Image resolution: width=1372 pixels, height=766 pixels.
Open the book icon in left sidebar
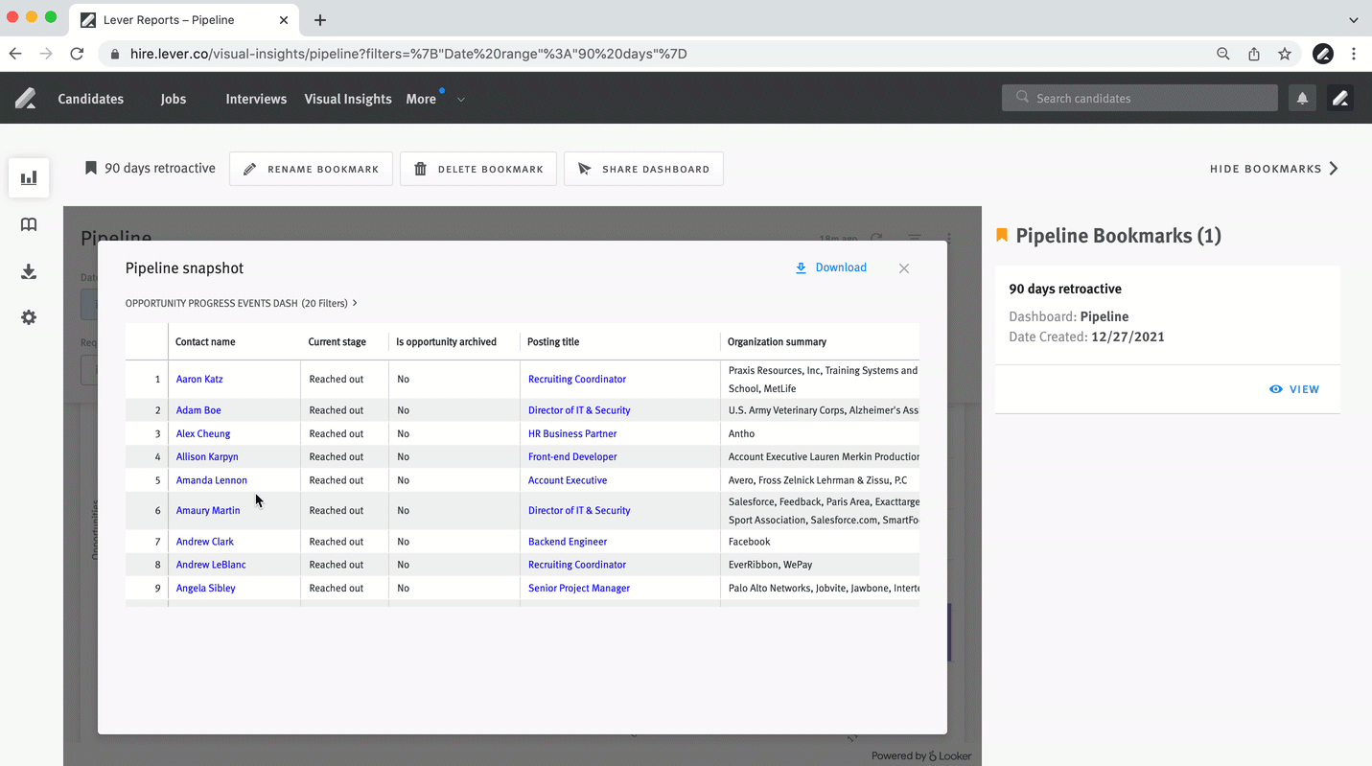pyautogui.click(x=29, y=224)
